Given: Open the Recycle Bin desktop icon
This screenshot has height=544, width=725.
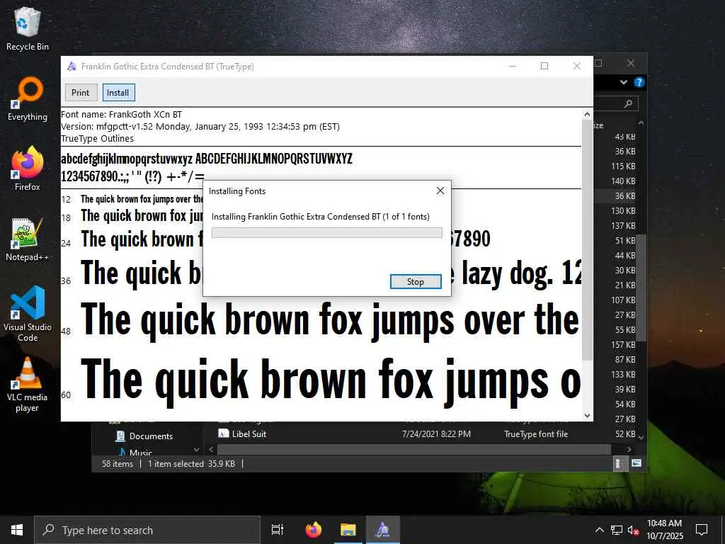Looking at the screenshot, I should 28,28.
